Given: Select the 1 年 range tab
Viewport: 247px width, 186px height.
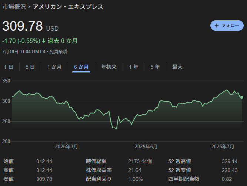Looking at the screenshot, I should 133,67.
